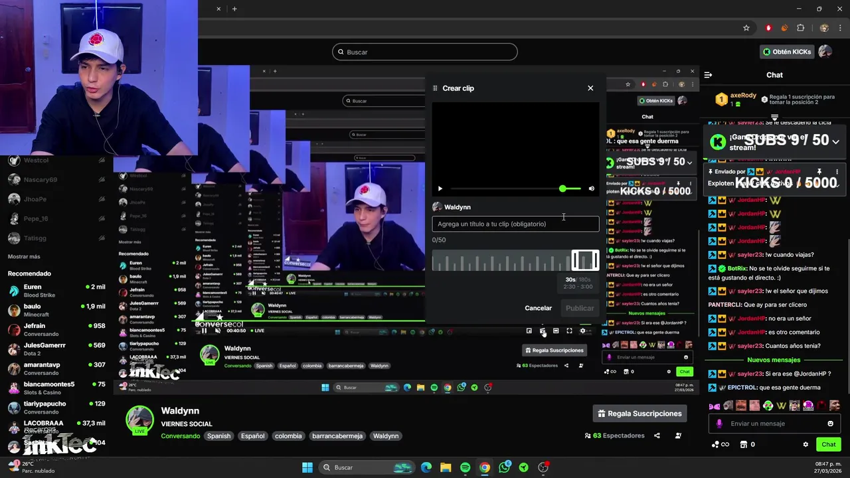
Task: Open offline channel JhoaPe in the sidebar
Action: (x=56, y=199)
